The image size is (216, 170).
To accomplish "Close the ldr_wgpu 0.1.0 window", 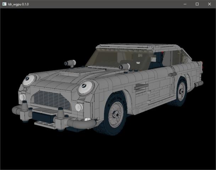I will pyautogui.click(x=209, y=4).
